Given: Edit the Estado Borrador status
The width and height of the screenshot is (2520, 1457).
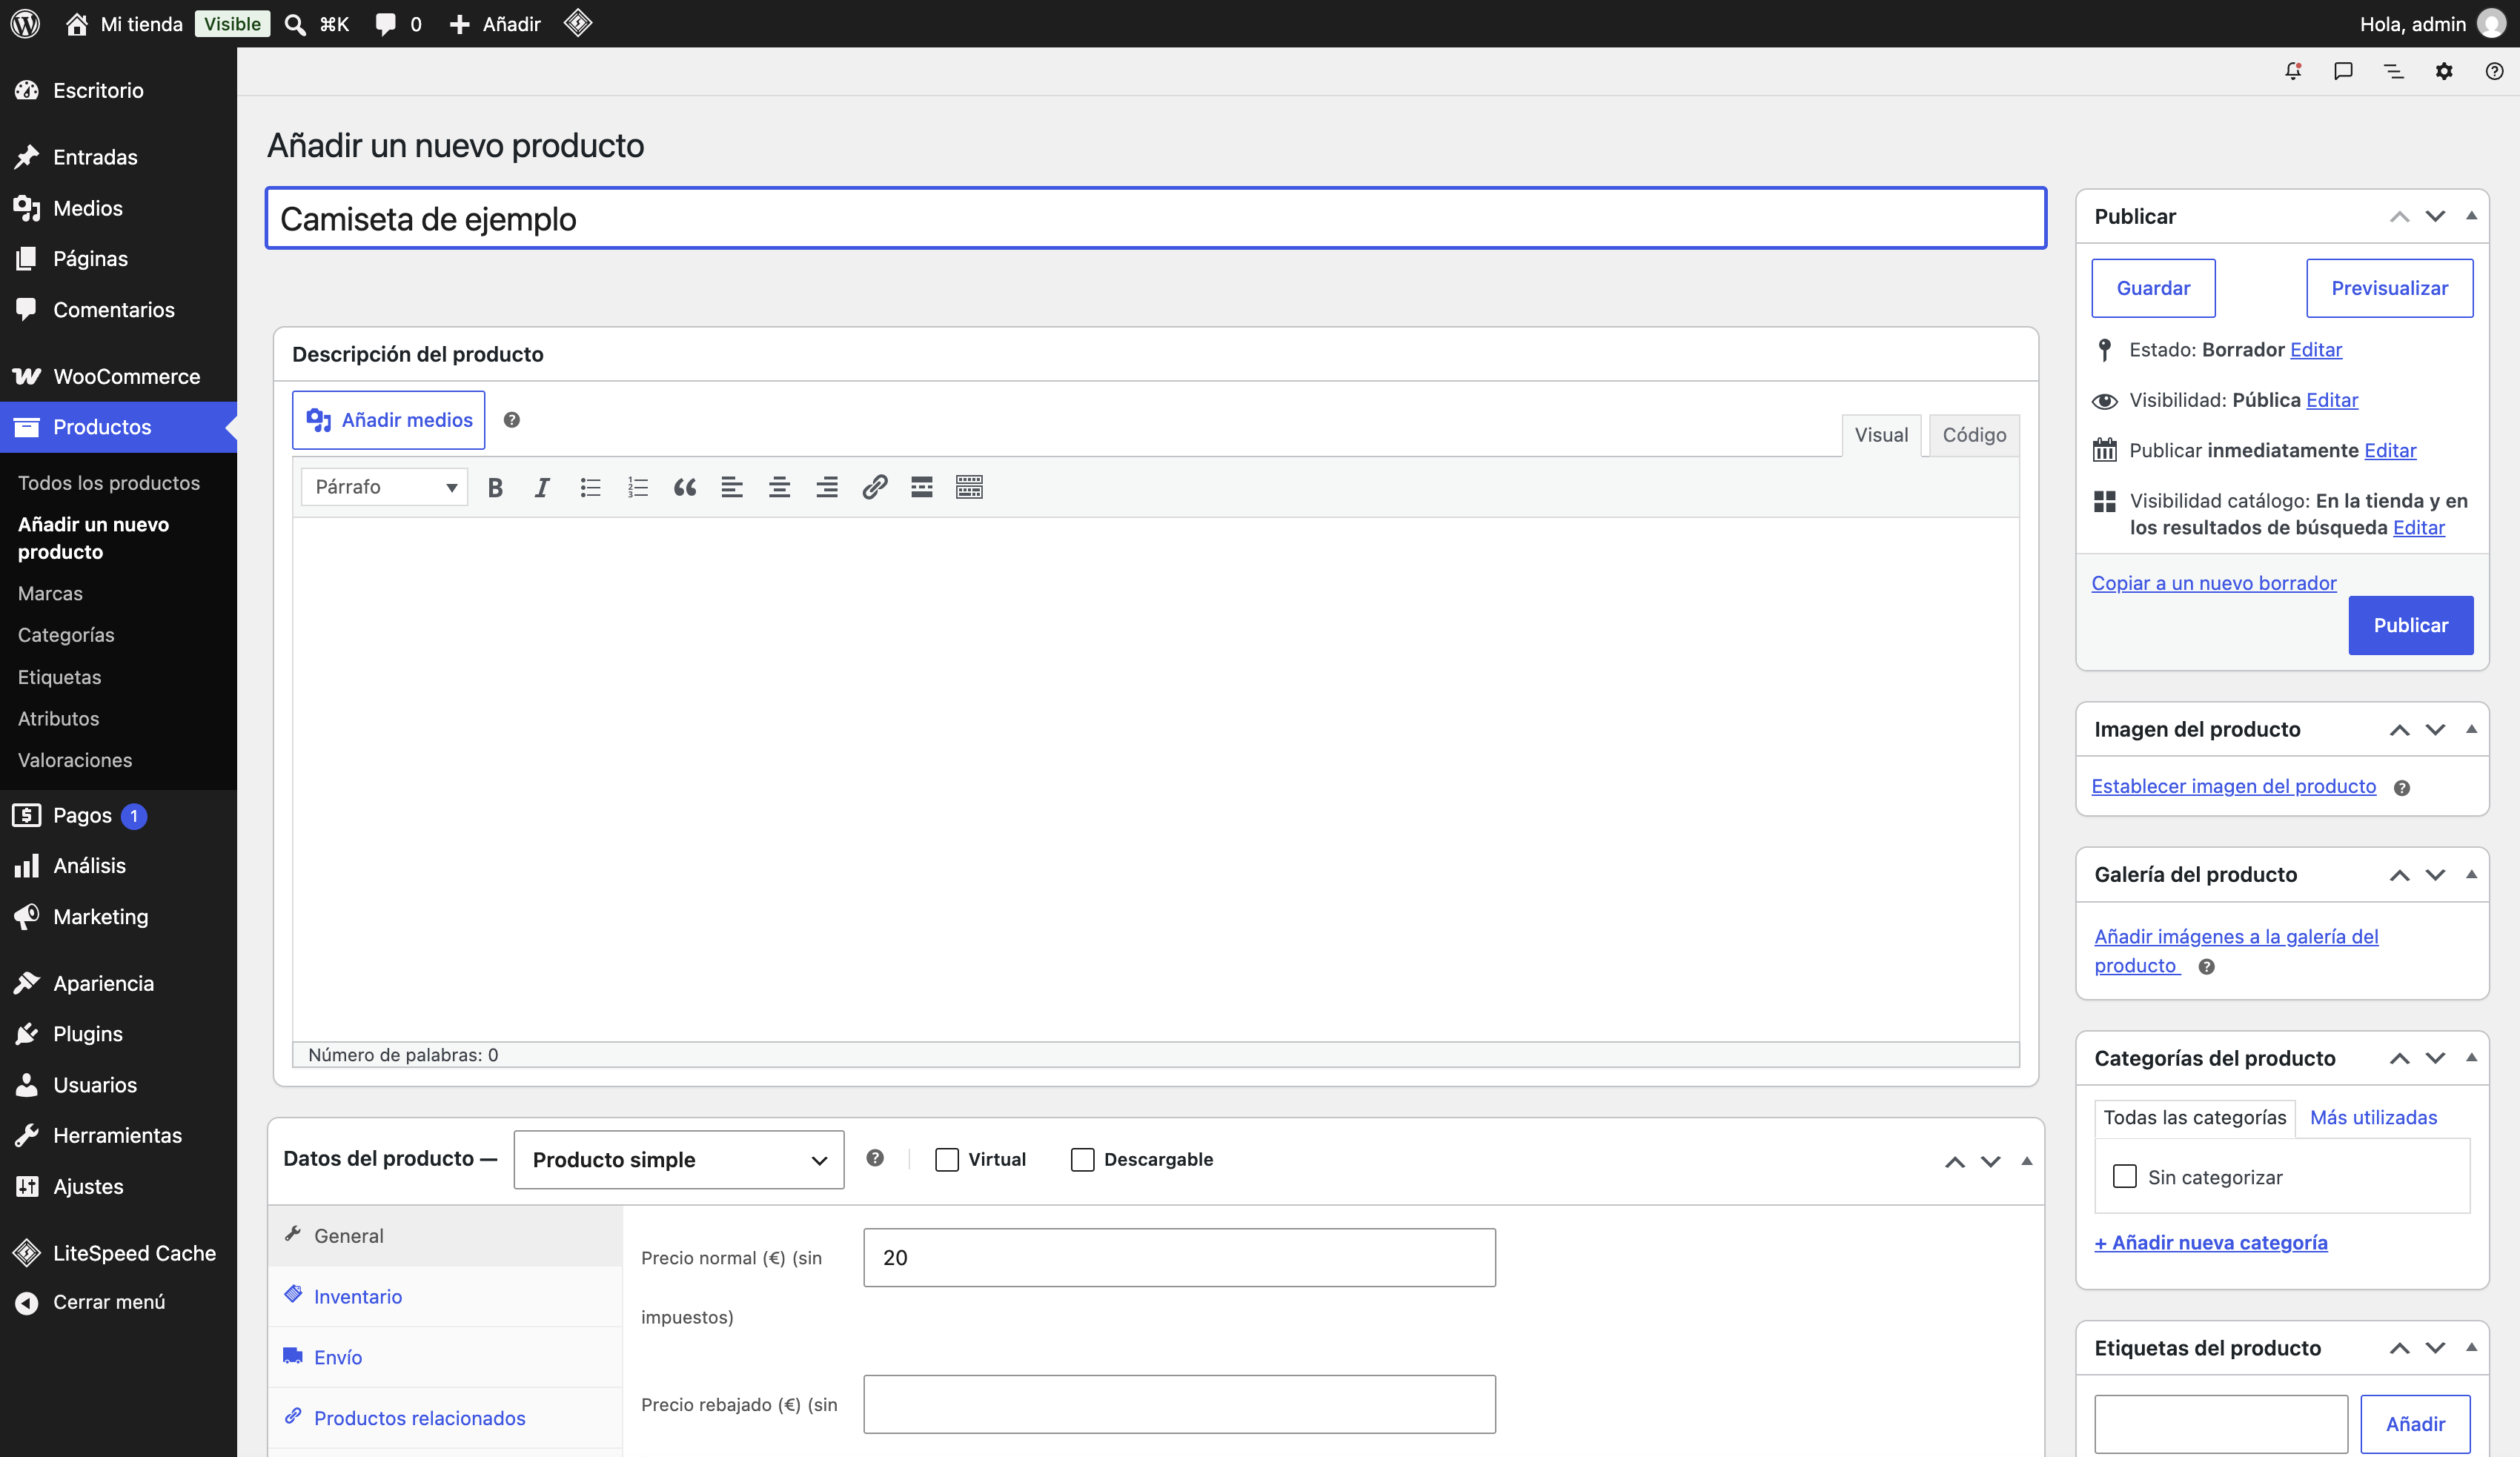Looking at the screenshot, I should (2316, 349).
